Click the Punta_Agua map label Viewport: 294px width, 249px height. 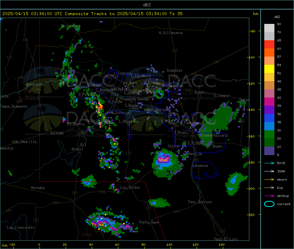tap(149, 222)
